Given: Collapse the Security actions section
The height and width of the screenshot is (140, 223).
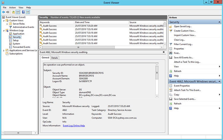Looking at the screenshot, I should pos(219,22).
